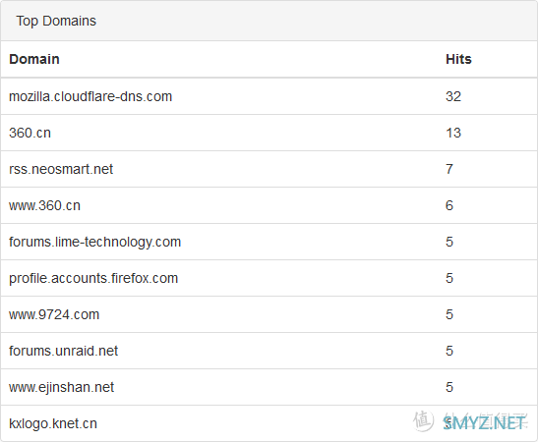Select the hits value 7

pyautogui.click(x=449, y=169)
